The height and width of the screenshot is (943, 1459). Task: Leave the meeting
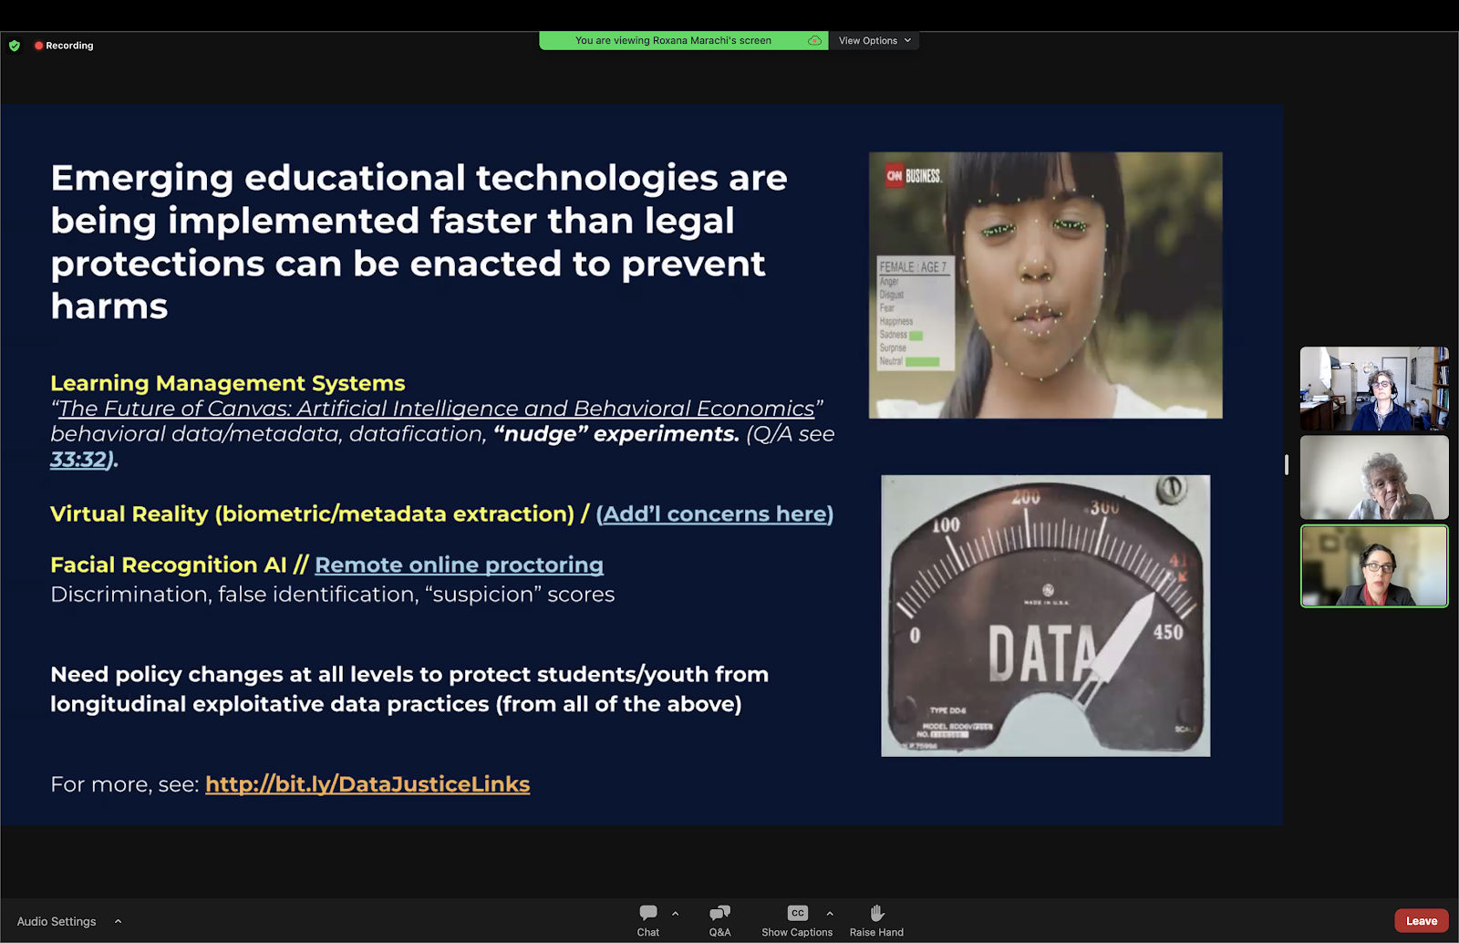click(1422, 921)
